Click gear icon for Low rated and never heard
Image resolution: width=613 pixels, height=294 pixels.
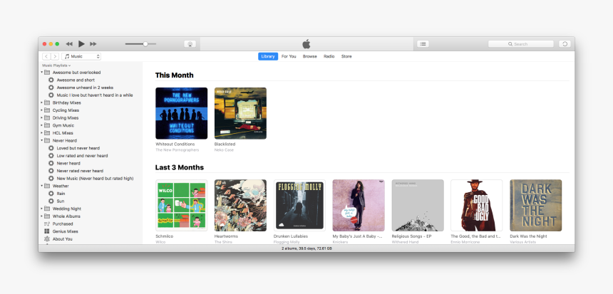[51, 156]
